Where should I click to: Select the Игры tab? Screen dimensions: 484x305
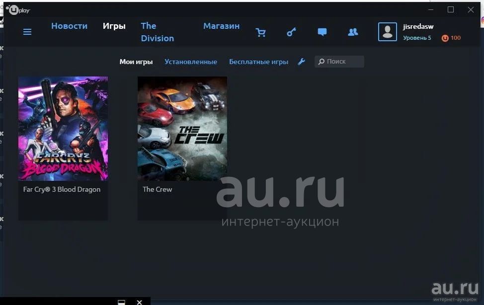(x=114, y=26)
